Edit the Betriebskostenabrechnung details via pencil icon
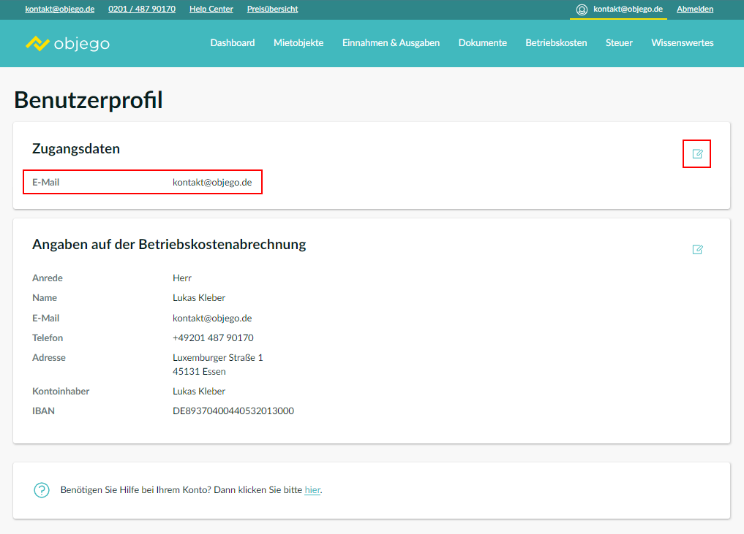This screenshot has height=534, width=744. point(697,250)
